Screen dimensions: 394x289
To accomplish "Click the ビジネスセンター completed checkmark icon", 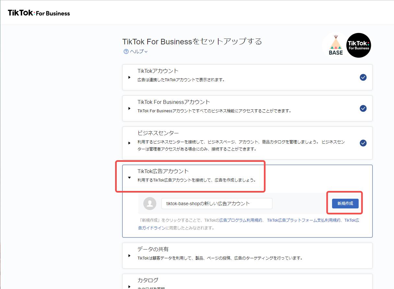I will pos(363,143).
